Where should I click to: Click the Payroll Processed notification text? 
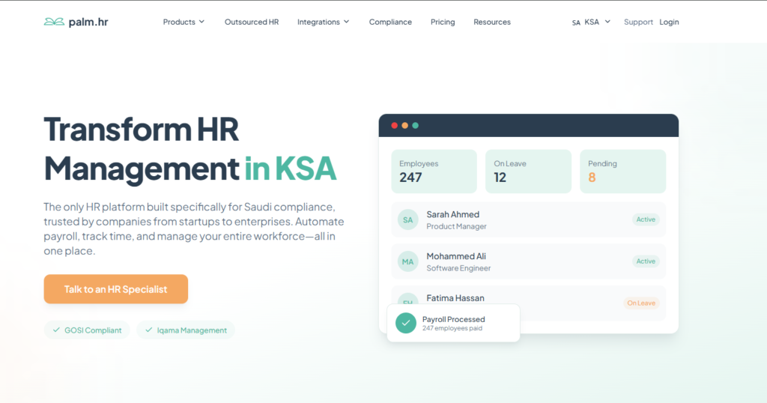click(x=453, y=319)
